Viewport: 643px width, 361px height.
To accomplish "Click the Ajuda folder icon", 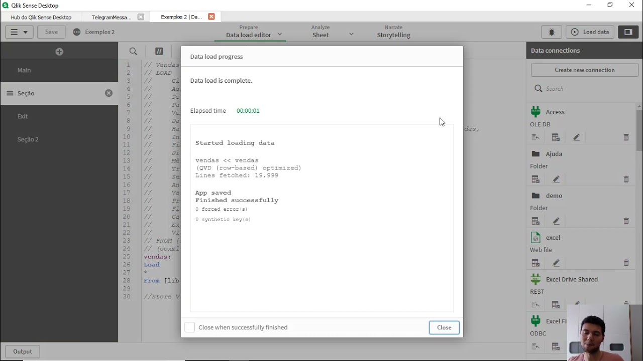I will [535, 154].
